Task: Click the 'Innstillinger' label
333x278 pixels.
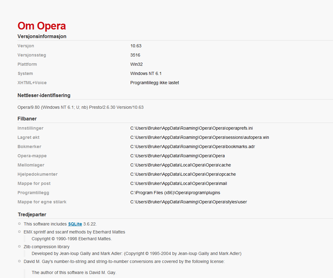Action: pos(30,128)
